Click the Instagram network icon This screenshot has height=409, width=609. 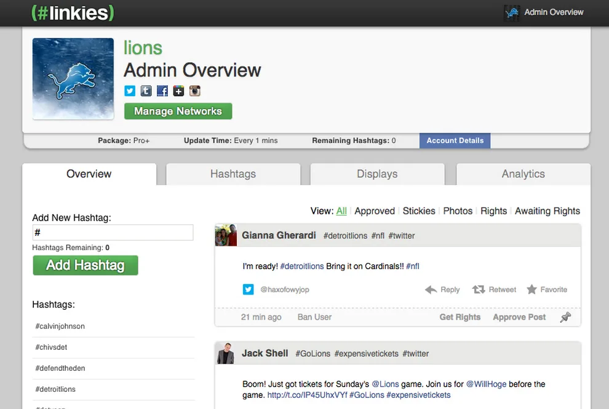194,91
